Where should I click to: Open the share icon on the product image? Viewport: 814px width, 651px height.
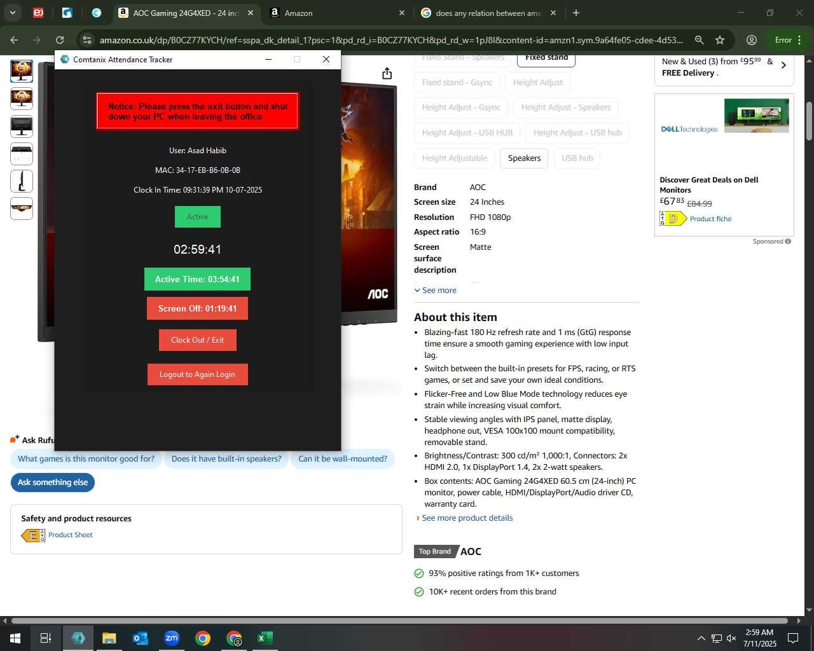387,74
